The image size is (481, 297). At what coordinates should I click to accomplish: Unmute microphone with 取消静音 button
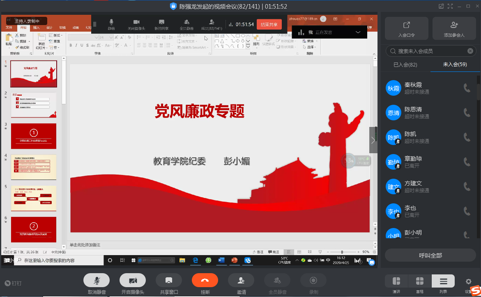[x=97, y=280]
